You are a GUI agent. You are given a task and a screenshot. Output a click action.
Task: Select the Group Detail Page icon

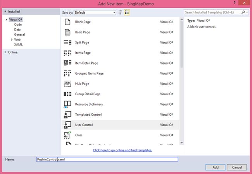click(67, 94)
